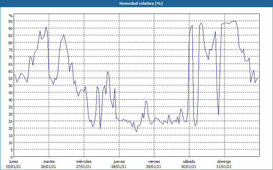
Task: Select the 'viernes' day label
Action: [x=154, y=161]
